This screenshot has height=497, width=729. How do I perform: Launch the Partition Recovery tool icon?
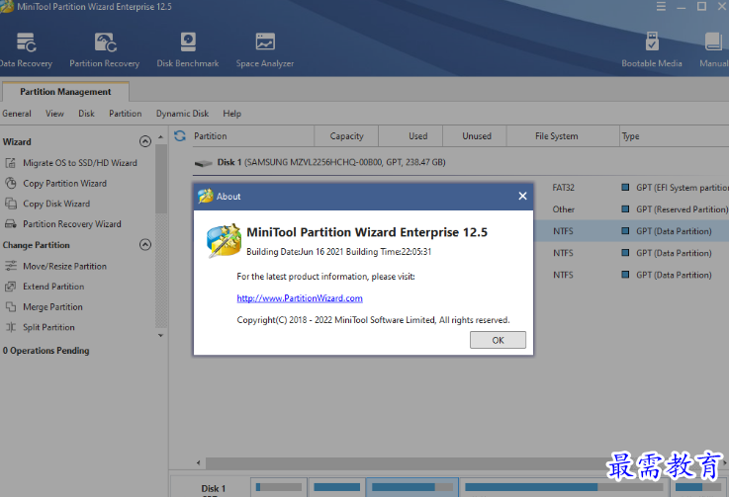[x=105, y=42]
